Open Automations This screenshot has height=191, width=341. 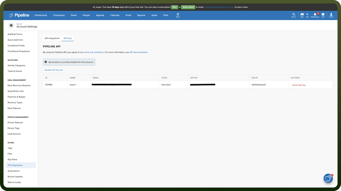(14, 171)
